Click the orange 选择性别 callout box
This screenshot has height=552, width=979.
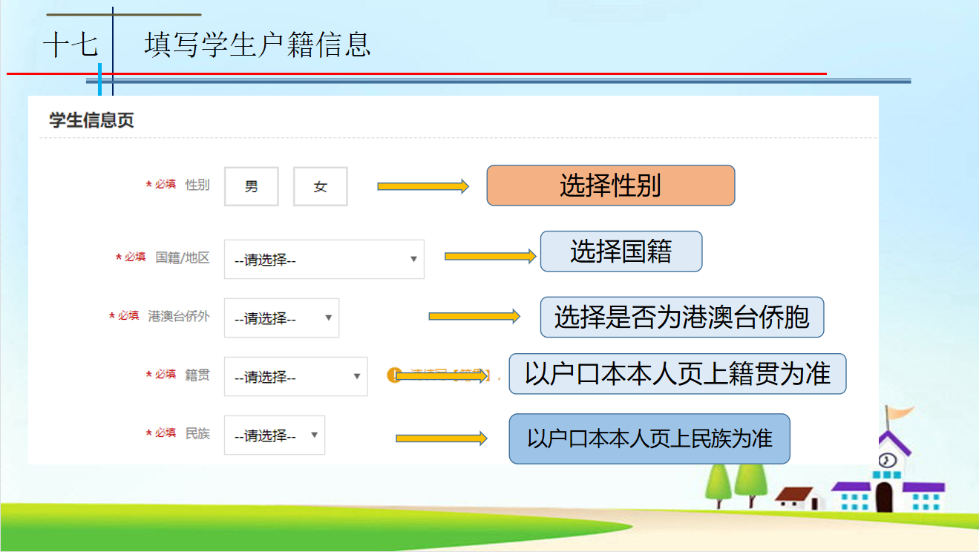tap(610, 185)
